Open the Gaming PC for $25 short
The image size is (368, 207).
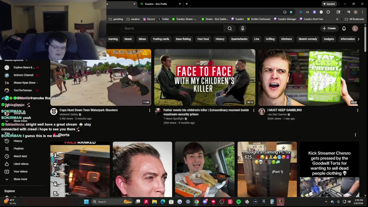(x=267, y=169)
